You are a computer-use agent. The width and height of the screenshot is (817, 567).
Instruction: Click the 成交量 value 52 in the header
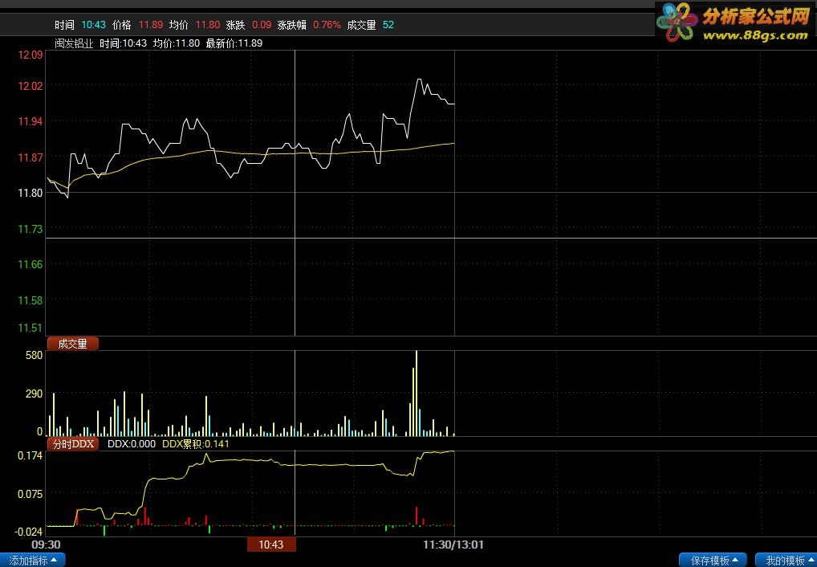(x=388, y=25)
